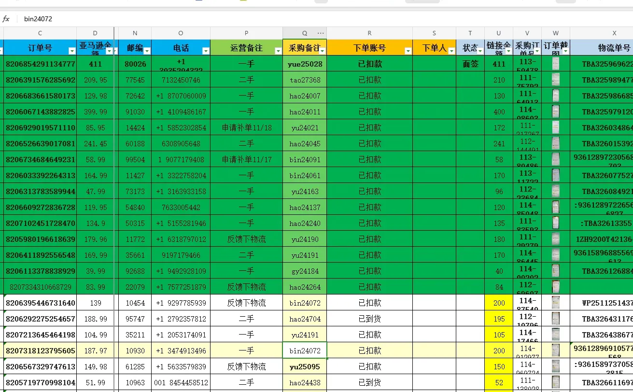The width and height of the screenshot is (633, 392).
Task: Open order screenshot thumbnail in row 8206734684649231
Action: click(556, 159)
